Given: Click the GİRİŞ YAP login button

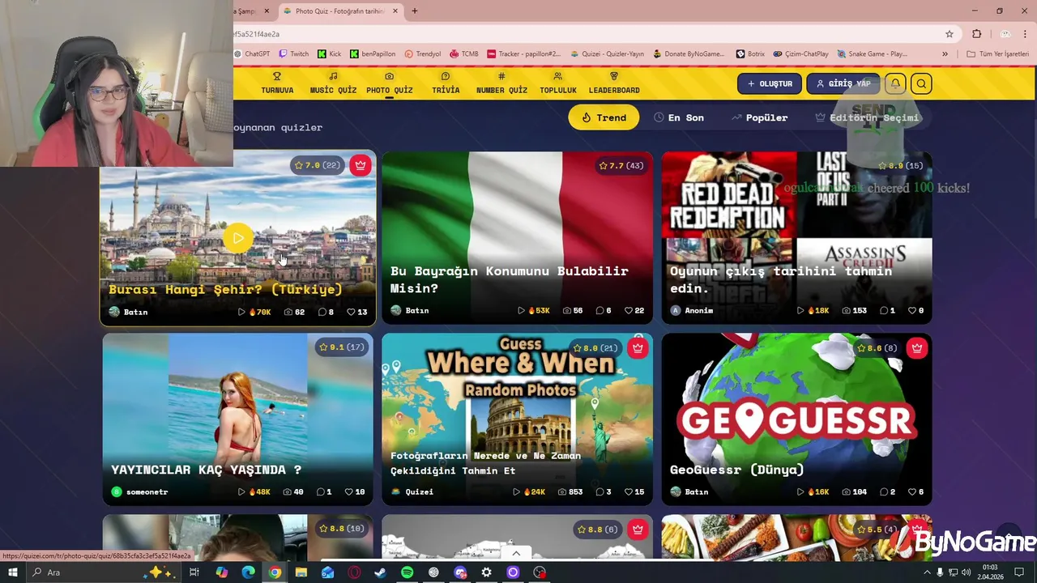Looking at the screenshot, I should tap(843, 83).
